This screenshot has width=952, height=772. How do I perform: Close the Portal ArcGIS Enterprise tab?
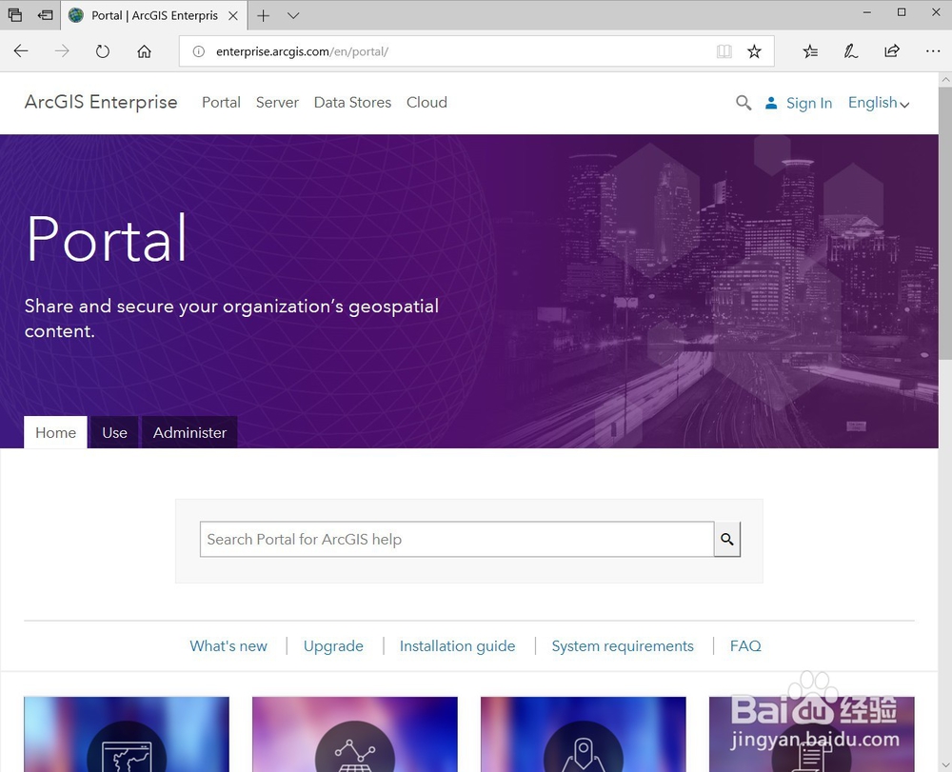point(233,16)
